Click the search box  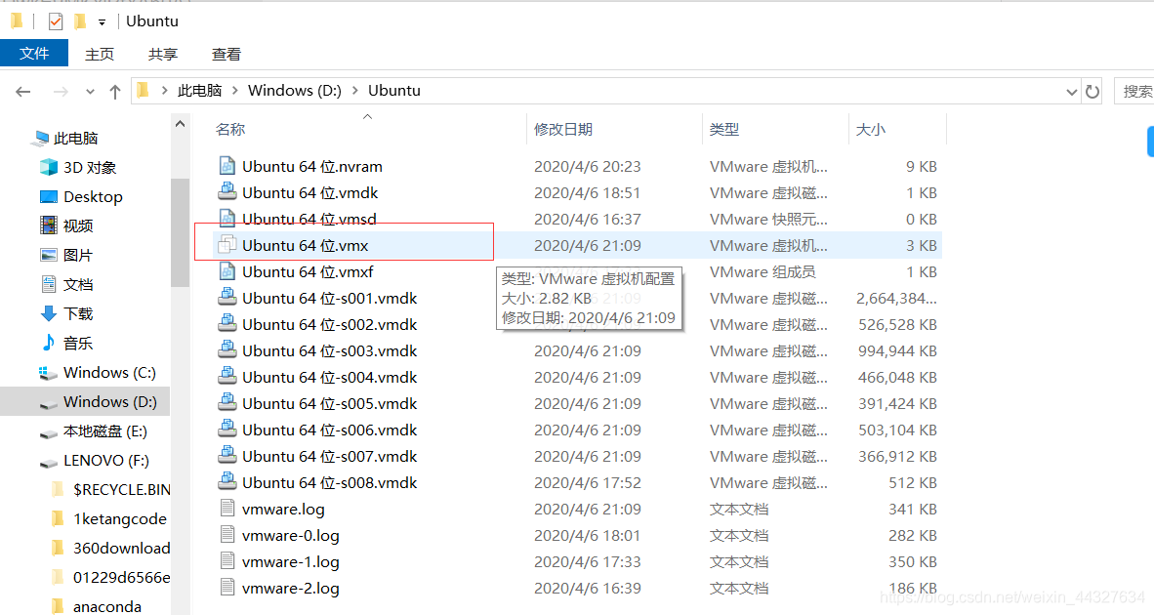tap(1134, 91)
